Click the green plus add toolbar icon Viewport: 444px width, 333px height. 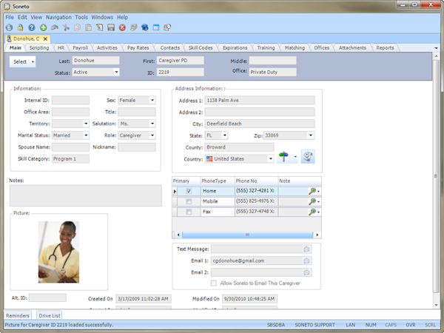[44, 27]
